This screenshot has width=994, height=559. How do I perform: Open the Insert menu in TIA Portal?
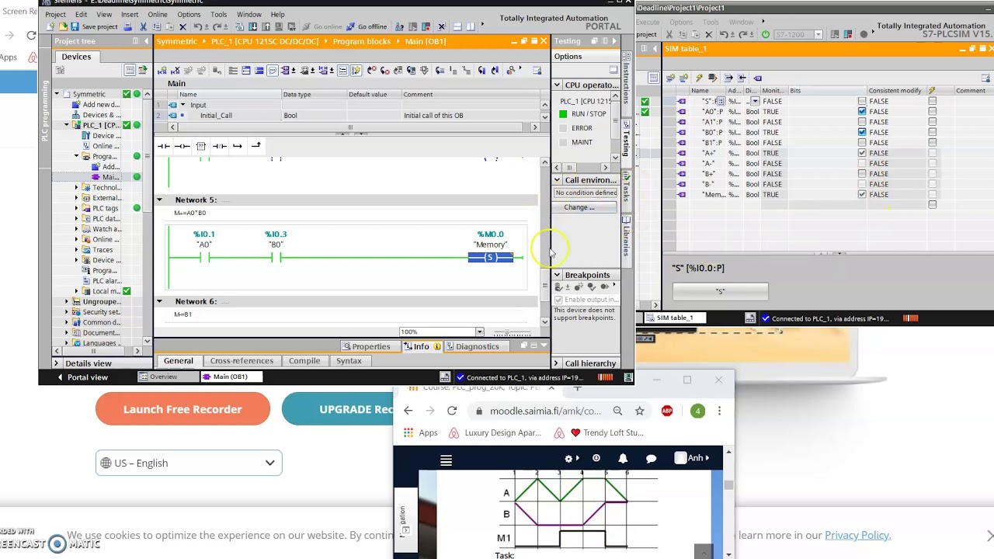pos(130,14)
